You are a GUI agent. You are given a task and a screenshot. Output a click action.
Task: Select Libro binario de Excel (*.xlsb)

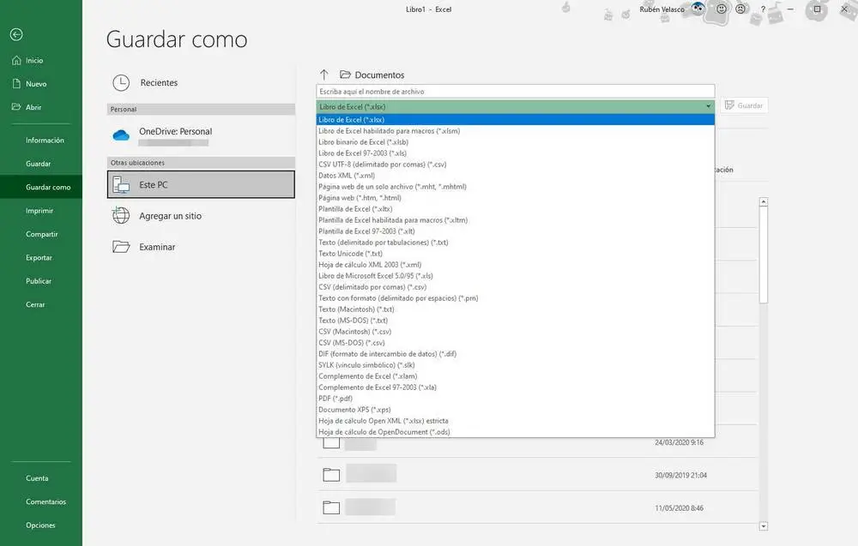coord(516,142)
